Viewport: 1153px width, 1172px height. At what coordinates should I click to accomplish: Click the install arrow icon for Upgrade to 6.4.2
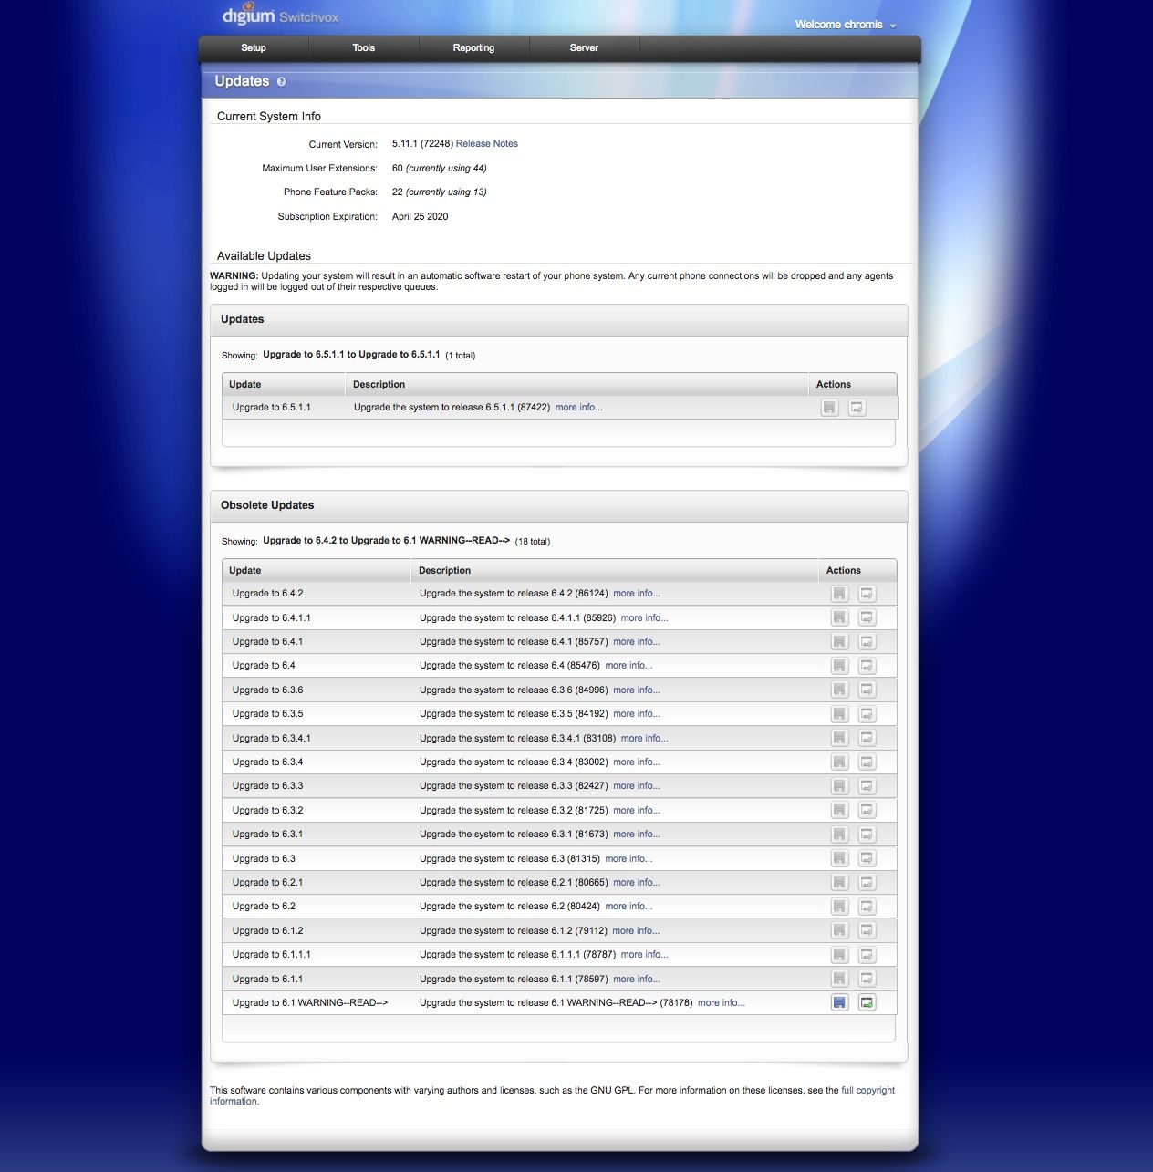click(867, 594)
